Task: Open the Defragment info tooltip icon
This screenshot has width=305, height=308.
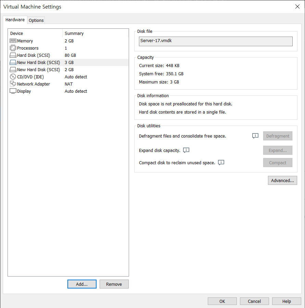Action: pos(255,136)
